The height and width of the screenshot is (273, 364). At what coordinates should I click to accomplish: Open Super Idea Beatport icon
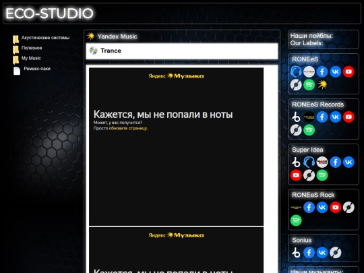296,162
